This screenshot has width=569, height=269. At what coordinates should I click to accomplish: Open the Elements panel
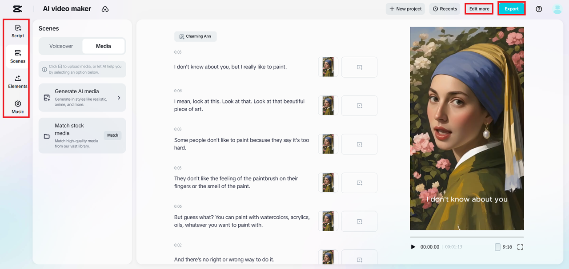click(x=17, y=82)
